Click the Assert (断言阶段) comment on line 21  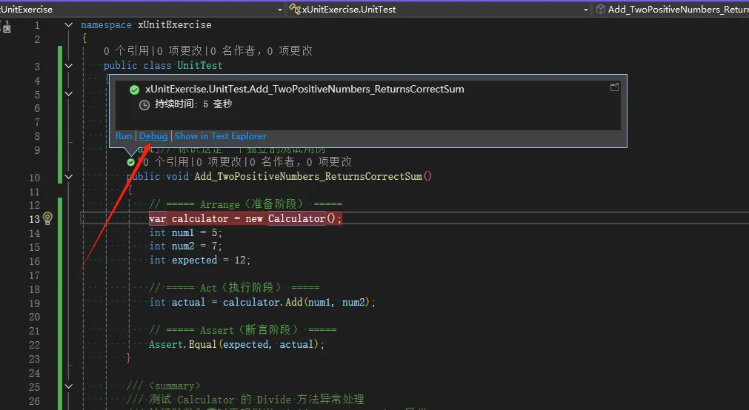click(243, 330)
